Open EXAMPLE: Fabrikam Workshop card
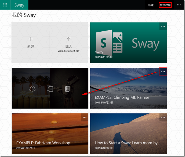Image resolution: width=185 pixels, height=157 pixels. pos(50,134)
